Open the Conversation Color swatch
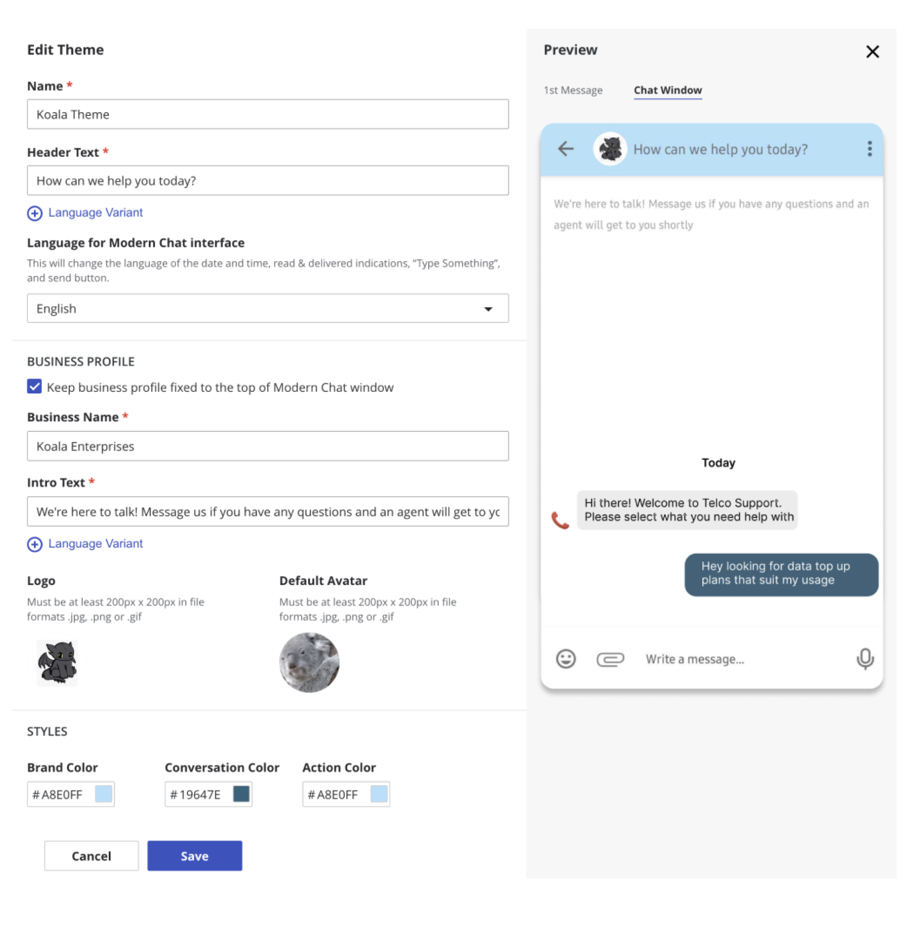 click(241, 794)
